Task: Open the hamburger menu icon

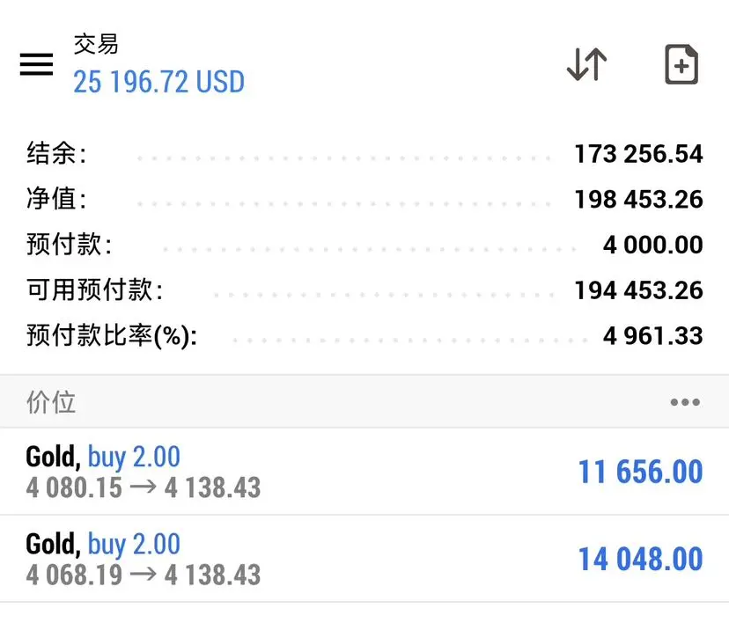Action: (36, 64)
